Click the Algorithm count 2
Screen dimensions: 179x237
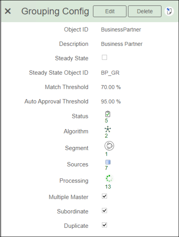[106, 136]
